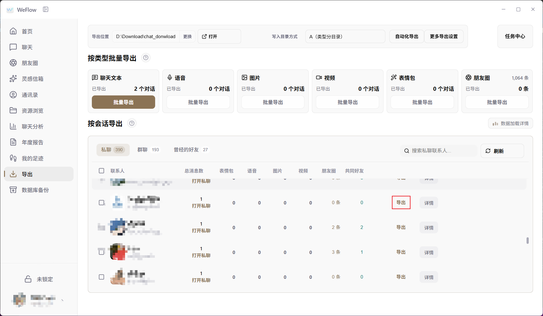Open 通讯录 contacts

39,95
